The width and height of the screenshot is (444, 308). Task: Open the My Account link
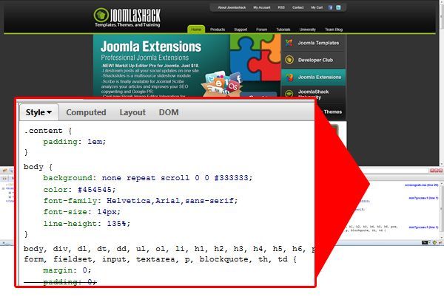click(x=262, y=7)
